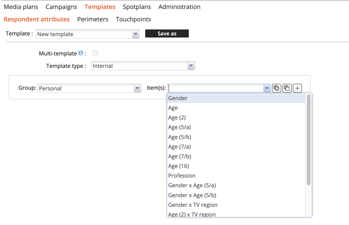The image size is (349, 225).
Task: Choose Profession in the items list
Action: (x=182, y=176)
